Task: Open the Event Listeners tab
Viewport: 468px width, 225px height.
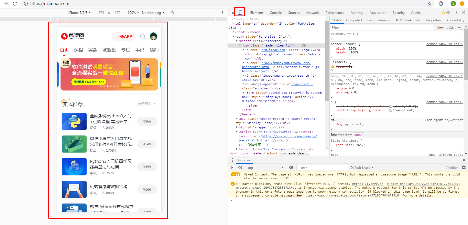Action: (x=378, y=20)
